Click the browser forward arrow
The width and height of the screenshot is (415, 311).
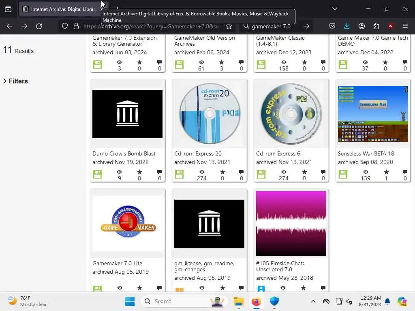[24, 26]
